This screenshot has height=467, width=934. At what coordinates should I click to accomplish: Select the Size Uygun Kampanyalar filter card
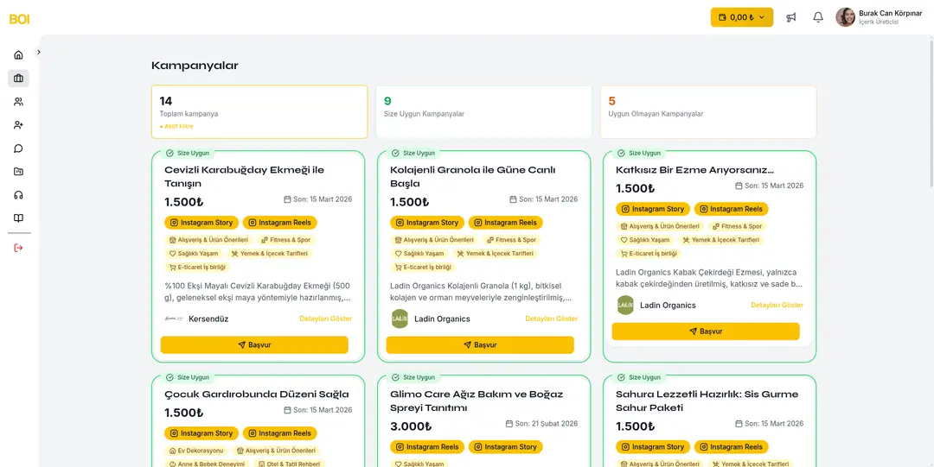483,111
